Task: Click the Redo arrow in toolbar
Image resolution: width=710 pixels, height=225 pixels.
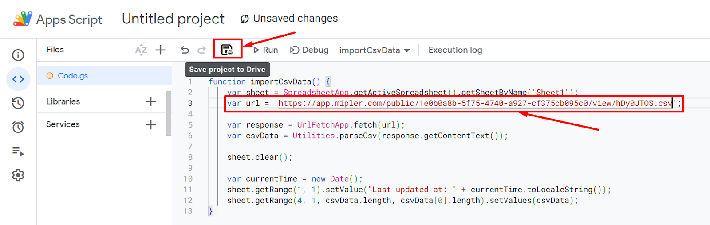Action: point(201,50)
